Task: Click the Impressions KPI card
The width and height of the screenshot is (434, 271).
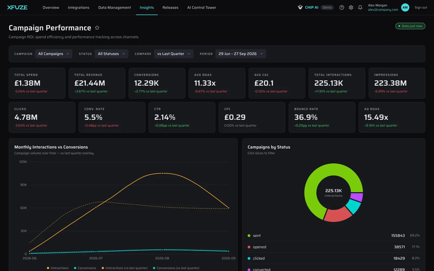Action: [x=397, y=83]
